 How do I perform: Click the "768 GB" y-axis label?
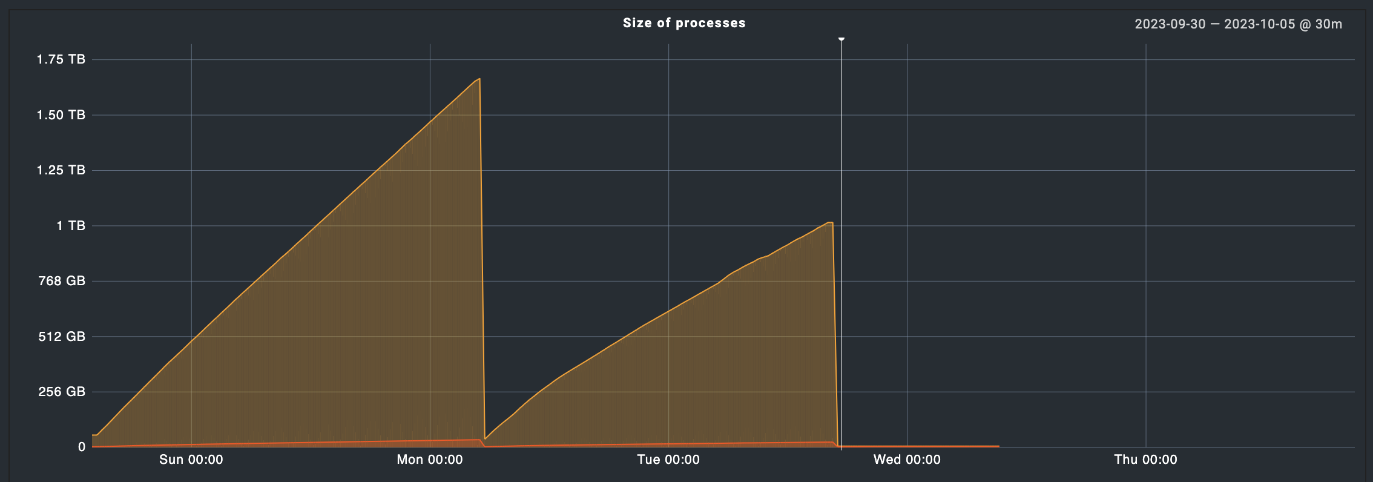[x=62, y=281]
